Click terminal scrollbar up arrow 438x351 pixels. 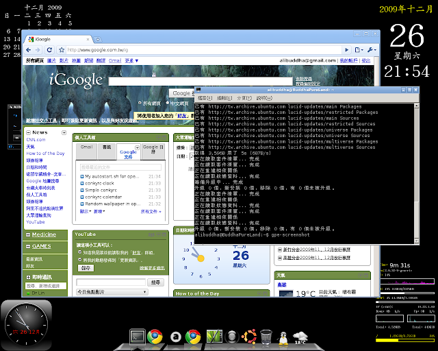coord(417,106)
